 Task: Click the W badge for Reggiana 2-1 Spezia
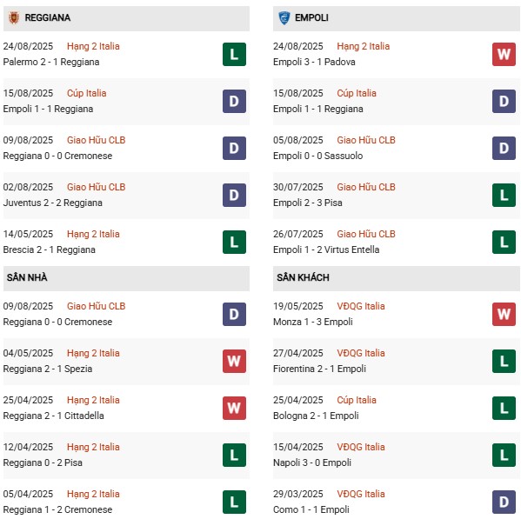point(234,361)
